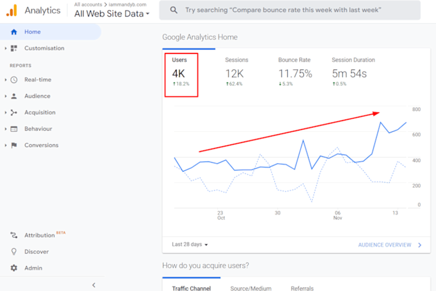The image size is (436, 291).
Task: Click the arrow next to Audience Overview
Action: [x=420, y=245]
